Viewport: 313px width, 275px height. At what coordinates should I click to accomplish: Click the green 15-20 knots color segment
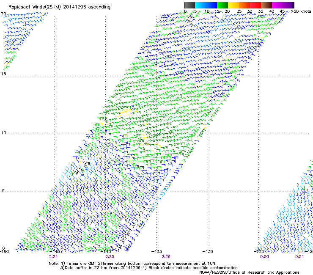pyautogui.click(x=222, y=5)
